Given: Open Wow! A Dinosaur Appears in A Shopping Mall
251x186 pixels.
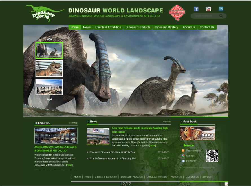Looking at the screenshot, I should (113, 158).
